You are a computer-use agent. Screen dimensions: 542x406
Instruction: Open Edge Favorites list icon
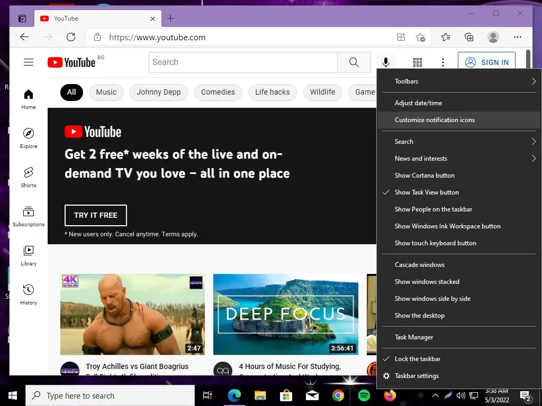tap(446, 37)
